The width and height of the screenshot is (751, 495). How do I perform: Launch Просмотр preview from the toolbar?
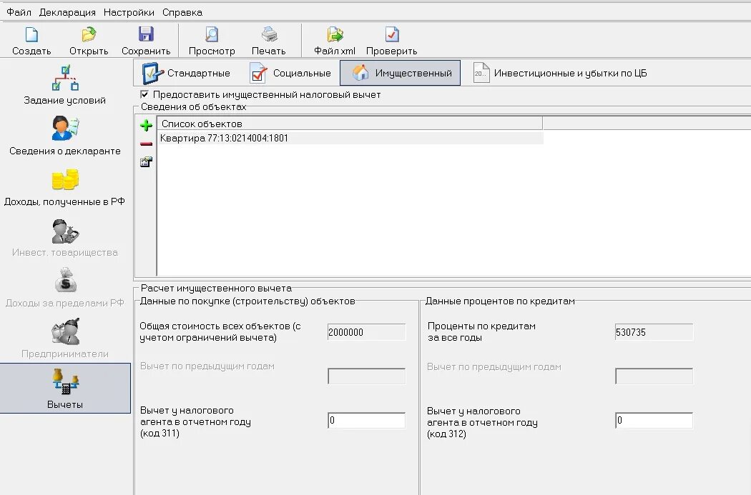point(212,34)
